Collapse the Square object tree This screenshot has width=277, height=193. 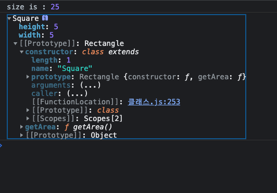[x=9, y=18]
